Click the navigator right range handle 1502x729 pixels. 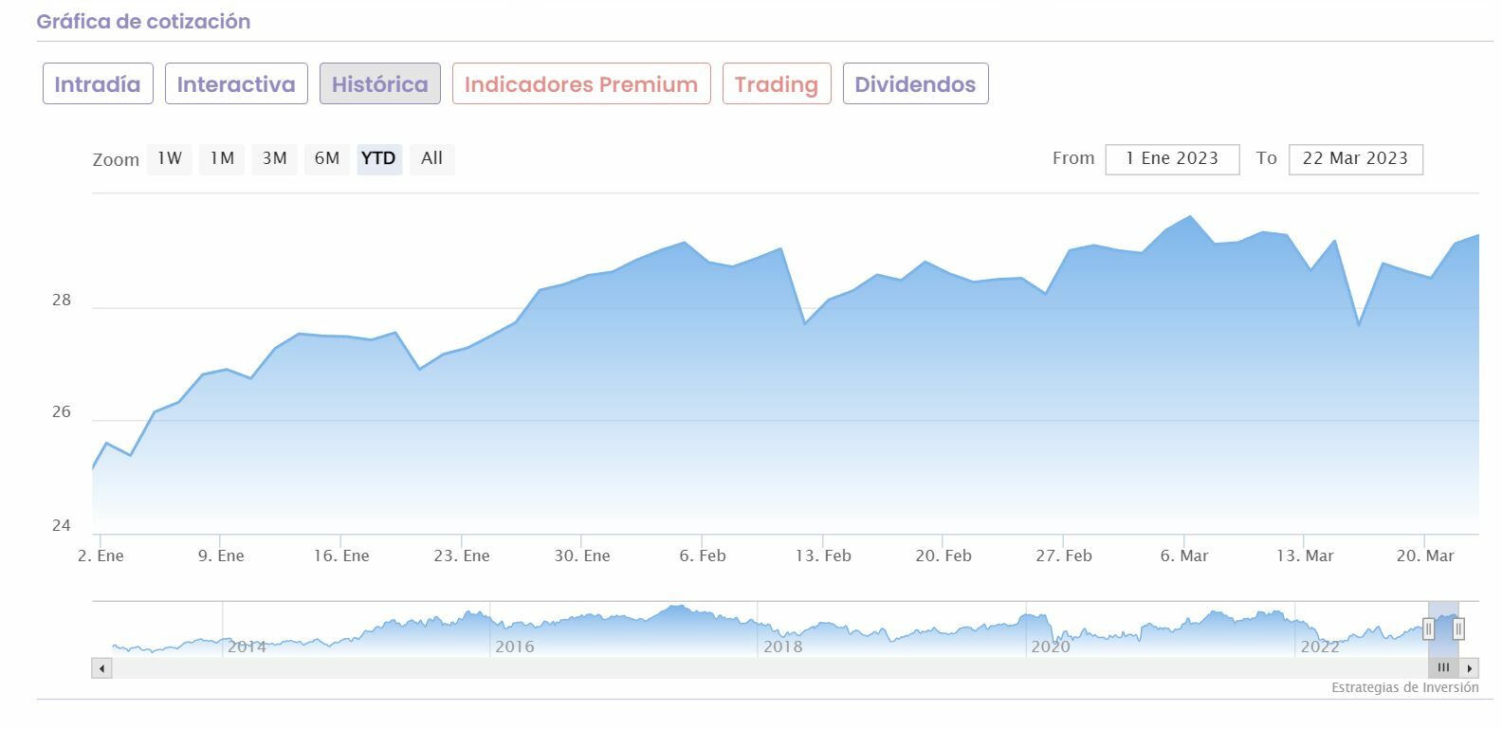coord(1458,629)
